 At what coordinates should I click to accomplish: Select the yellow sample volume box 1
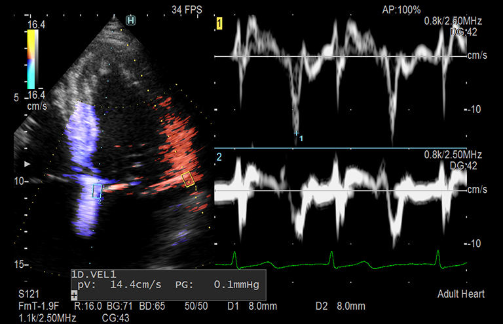(x=187, y=179)
